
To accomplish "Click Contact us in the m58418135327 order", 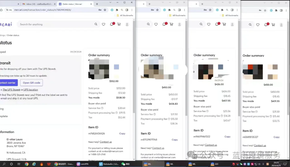I will coord(260,145).
